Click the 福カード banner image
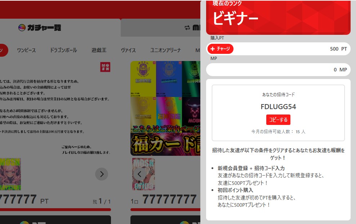 [165, 144]
